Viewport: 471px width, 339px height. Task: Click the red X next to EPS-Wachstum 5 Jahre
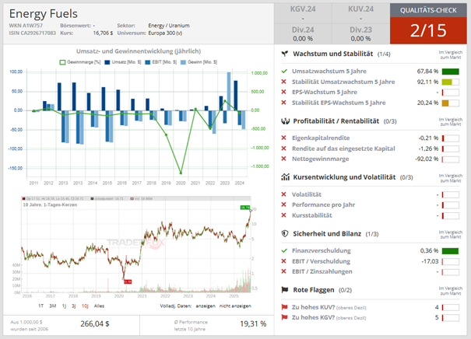(x=283, y=92)
